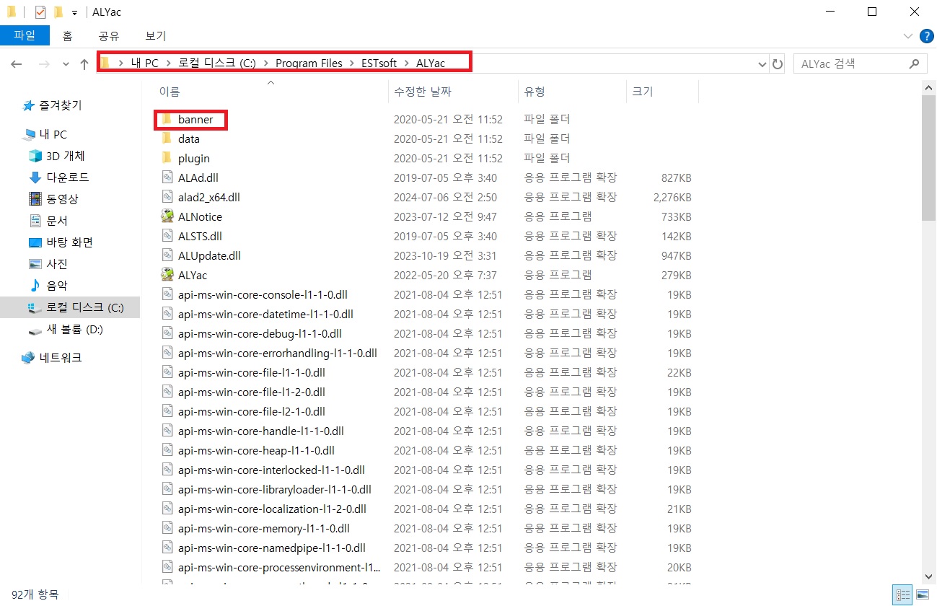Select api-ms-win-core-console-l1-1-0.dll
The height and width of the screenshot is (606, 937).
pos(263,294)
